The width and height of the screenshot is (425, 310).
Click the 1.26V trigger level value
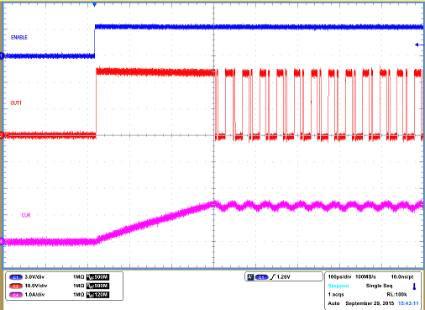click(x=283, y=277)
